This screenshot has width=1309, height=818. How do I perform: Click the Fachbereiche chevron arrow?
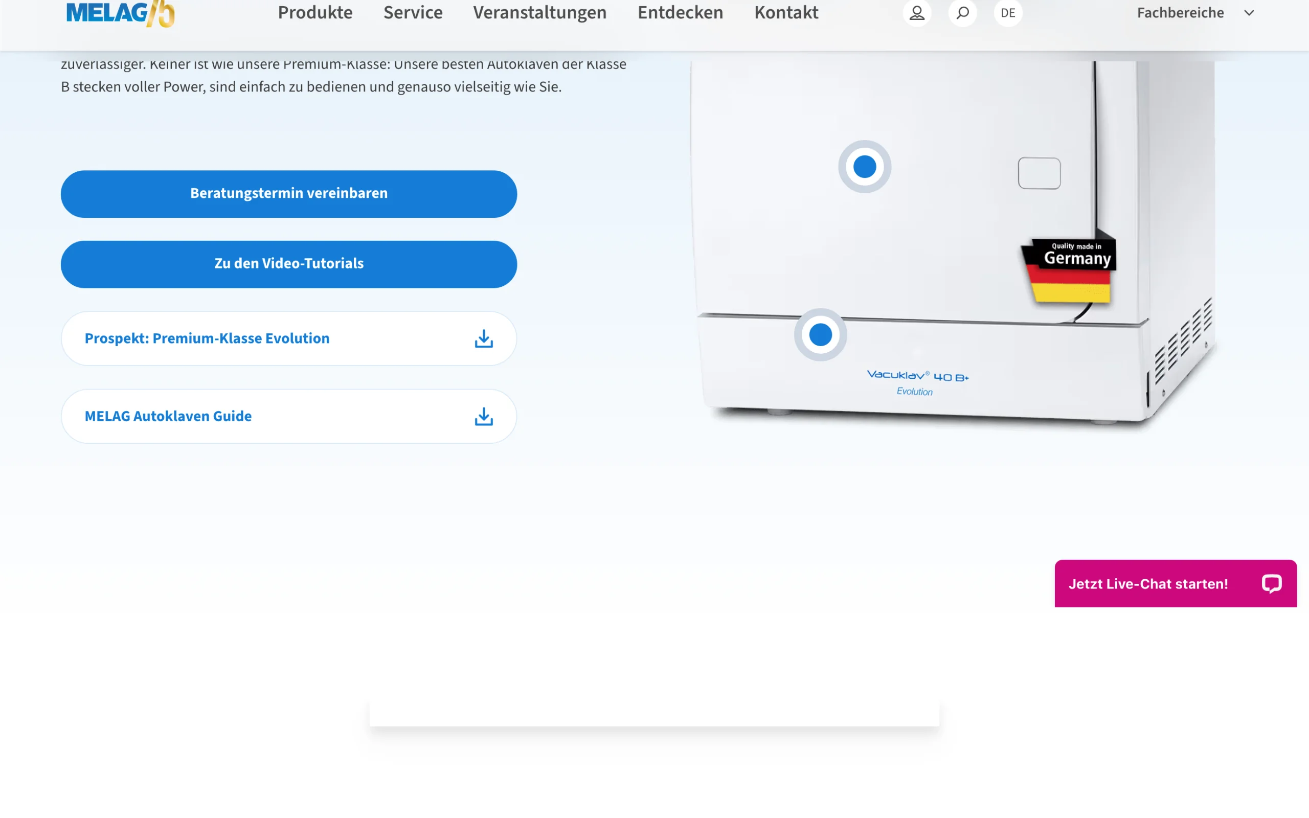click(x=1249, y=13)
